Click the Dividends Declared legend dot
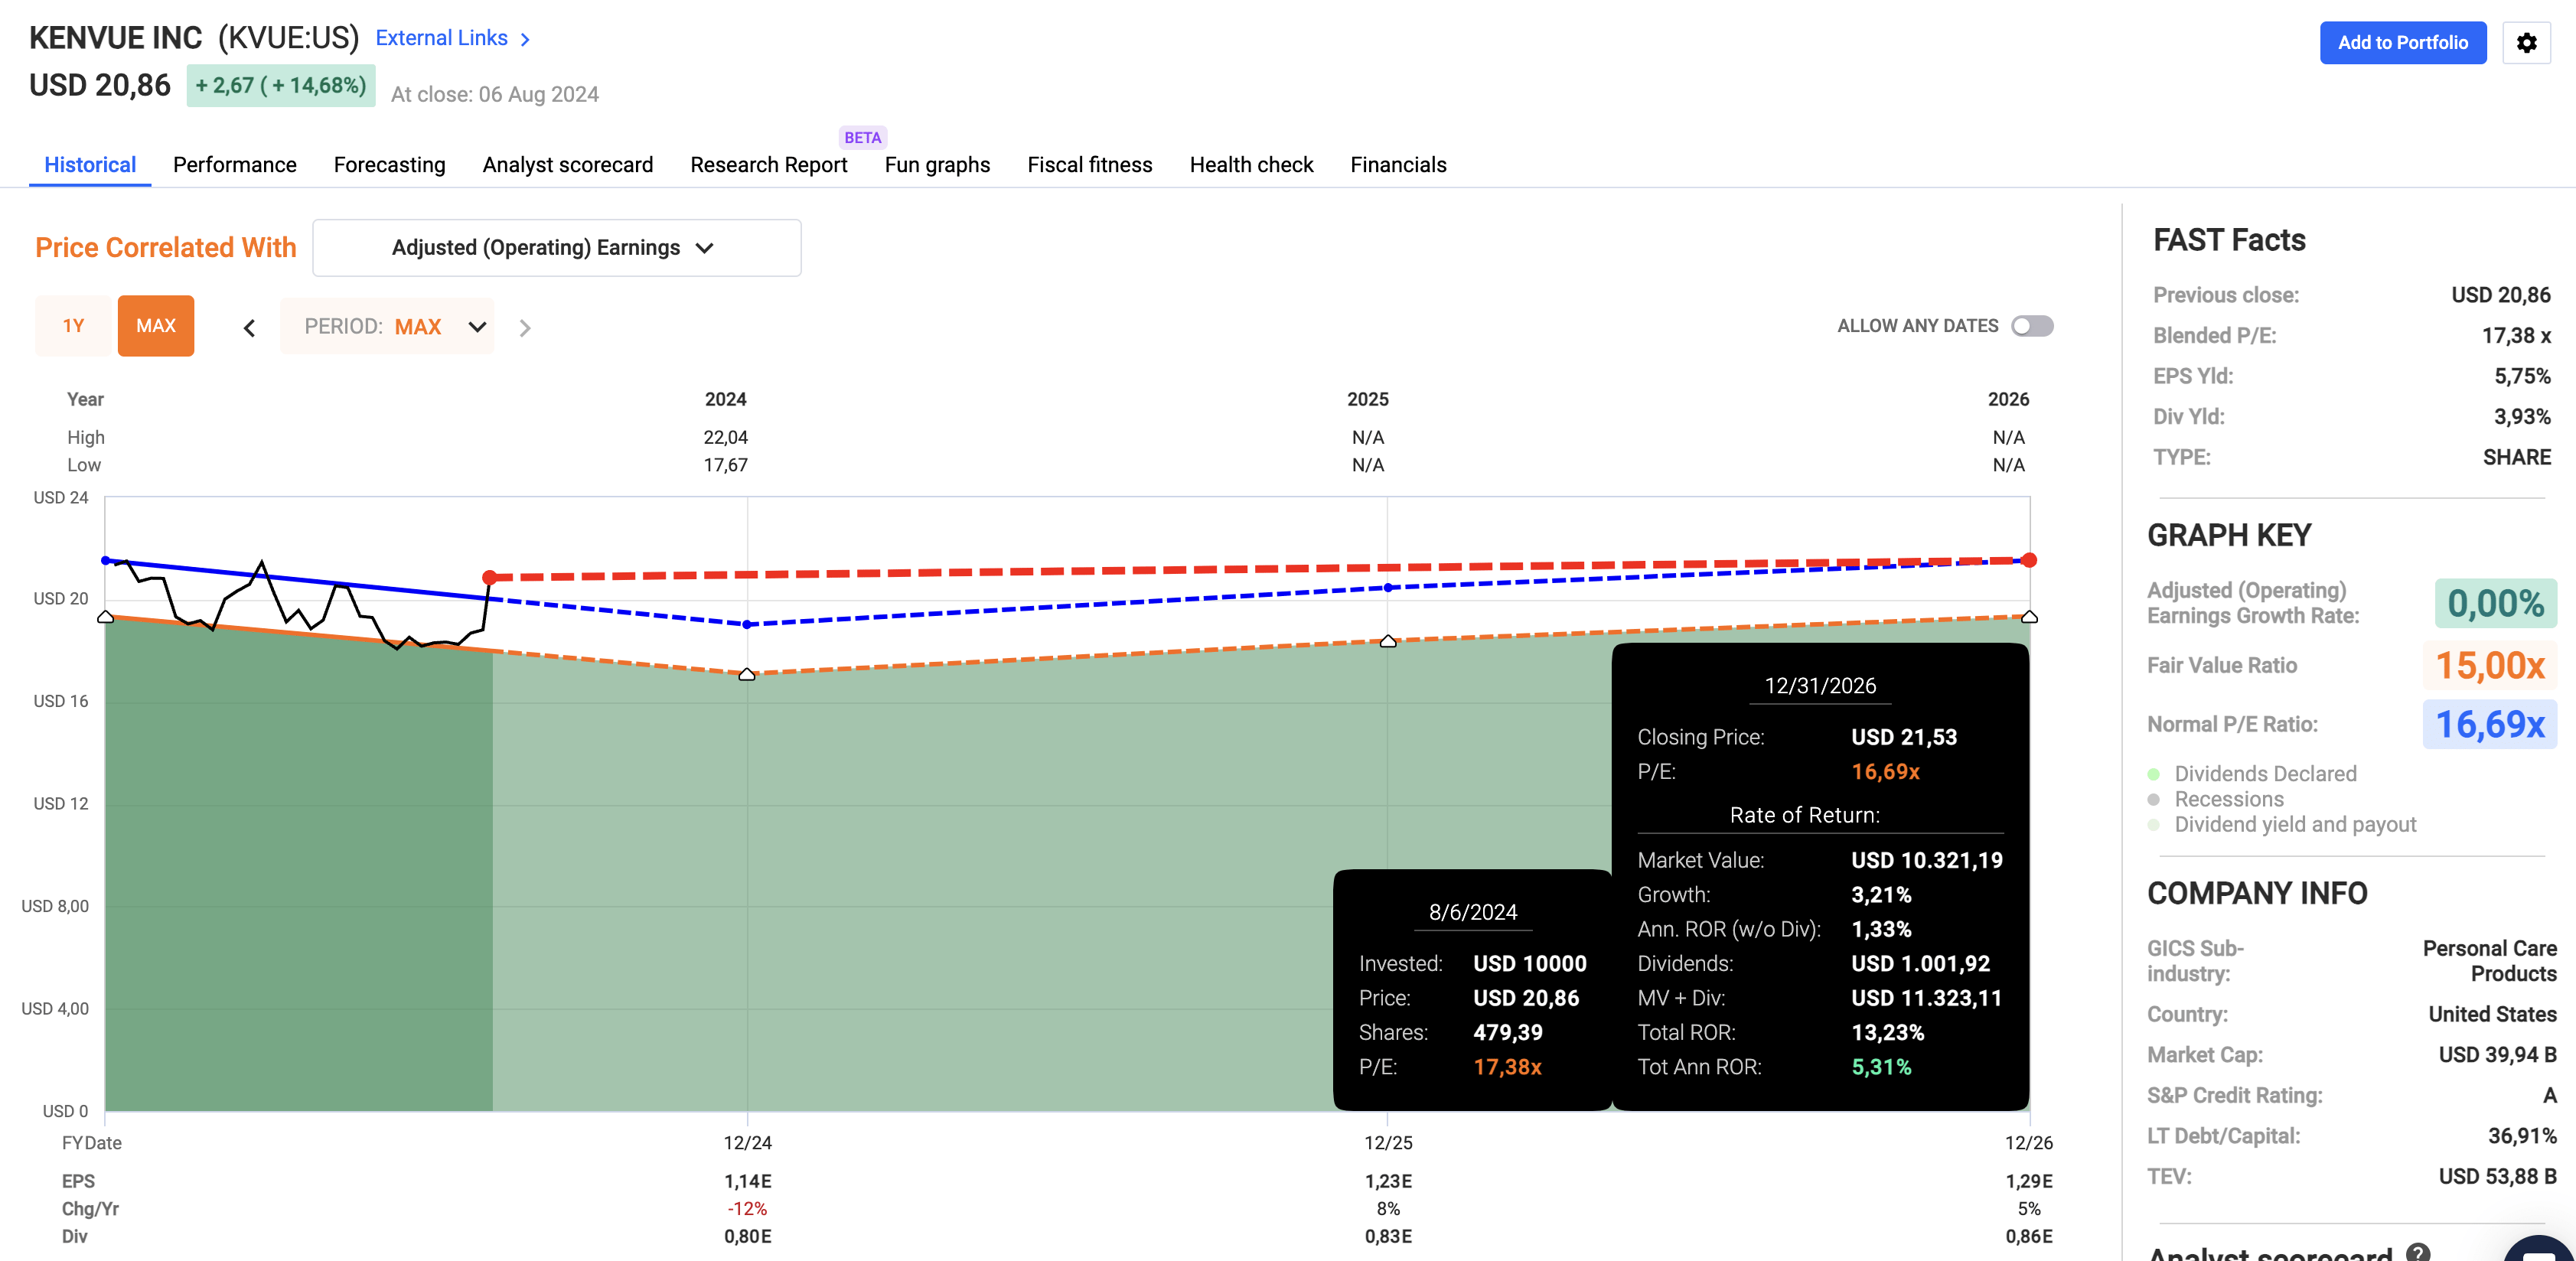 [2153, 773]
